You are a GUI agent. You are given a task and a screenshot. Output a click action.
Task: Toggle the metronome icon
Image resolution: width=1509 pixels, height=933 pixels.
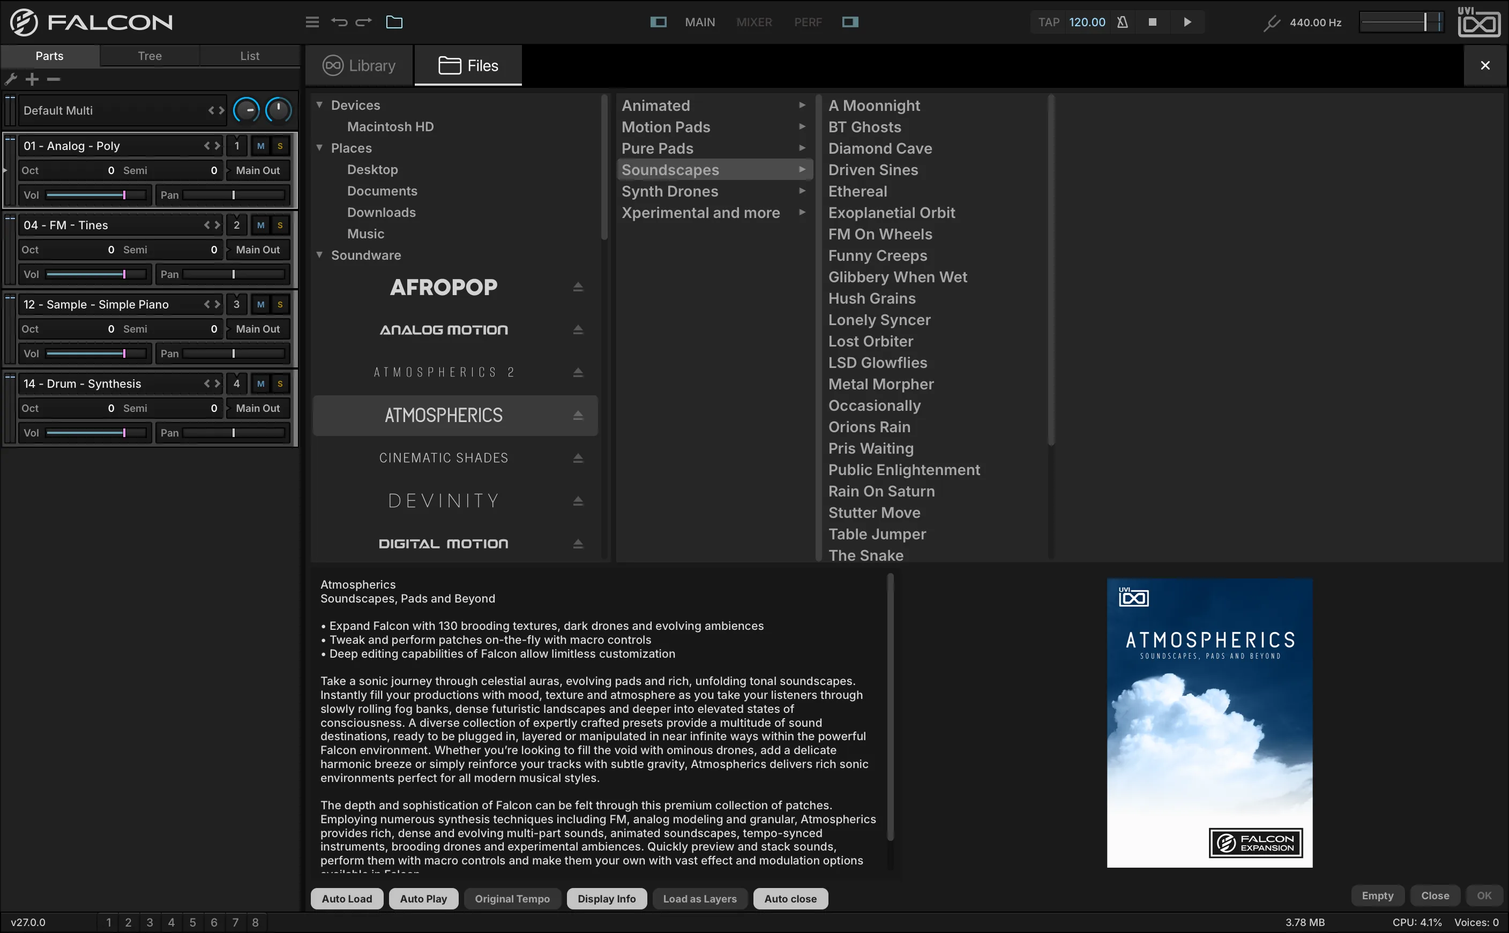pos(1122,22)
